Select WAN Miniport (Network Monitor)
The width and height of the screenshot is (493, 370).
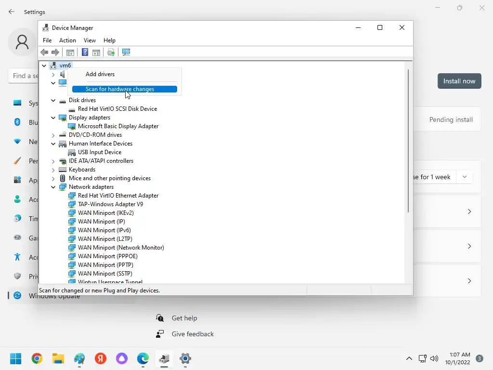(x=121, y=247)
